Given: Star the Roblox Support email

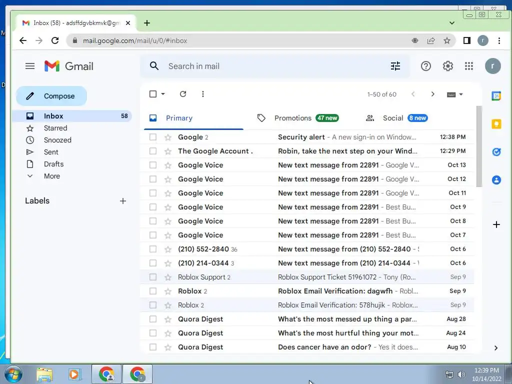Looking at the screenshot, I should (x=168, y=277).
